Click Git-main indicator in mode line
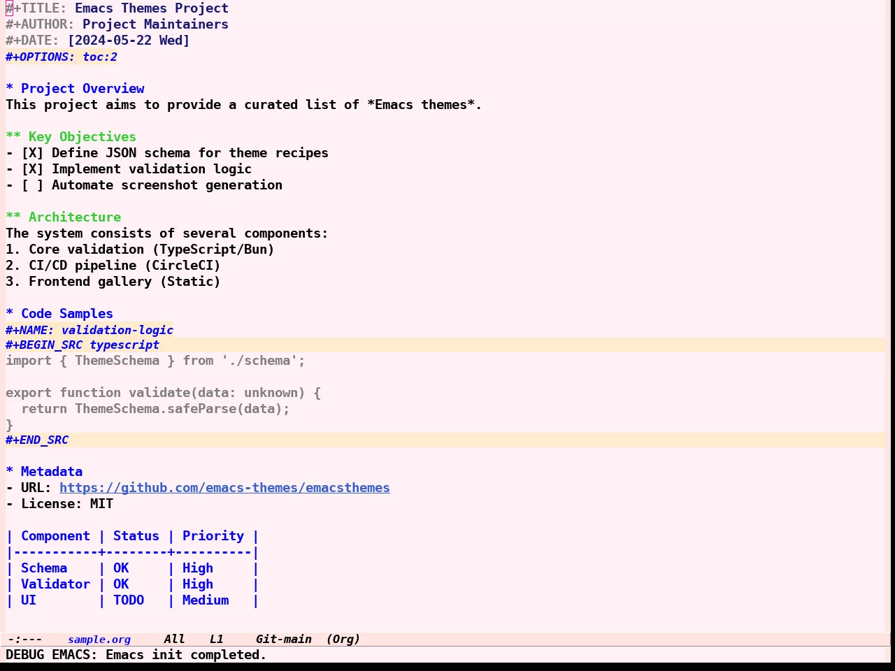 click(x=283, y=640)
